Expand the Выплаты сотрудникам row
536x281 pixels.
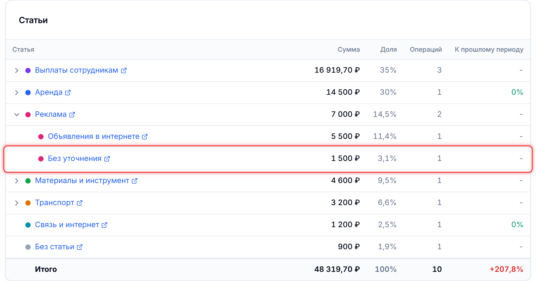point(17,71)
